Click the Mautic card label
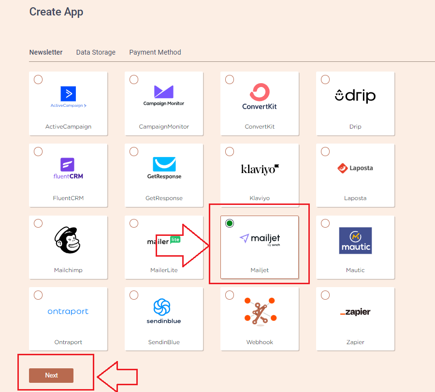 (355, 270)
